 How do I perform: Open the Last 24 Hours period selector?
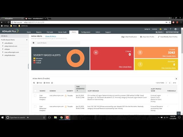pyautogui.click(x=56, y=43)
